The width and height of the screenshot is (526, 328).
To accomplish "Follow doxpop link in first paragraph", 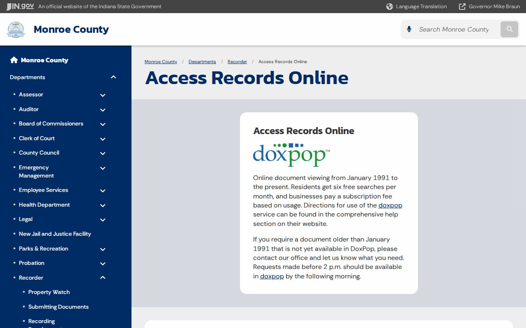I will click(x=390, y=205).
